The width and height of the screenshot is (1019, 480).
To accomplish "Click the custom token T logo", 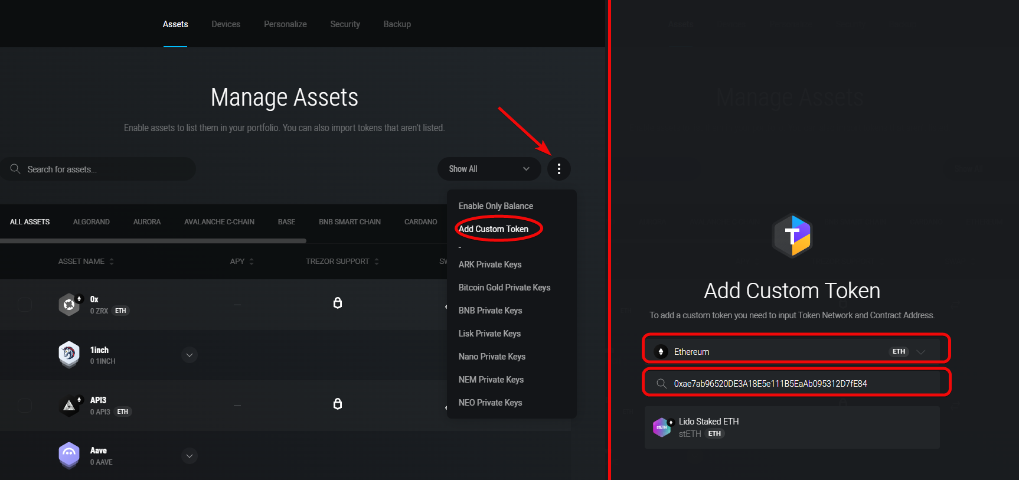I will pyautogui.click(x=792, y=236).
